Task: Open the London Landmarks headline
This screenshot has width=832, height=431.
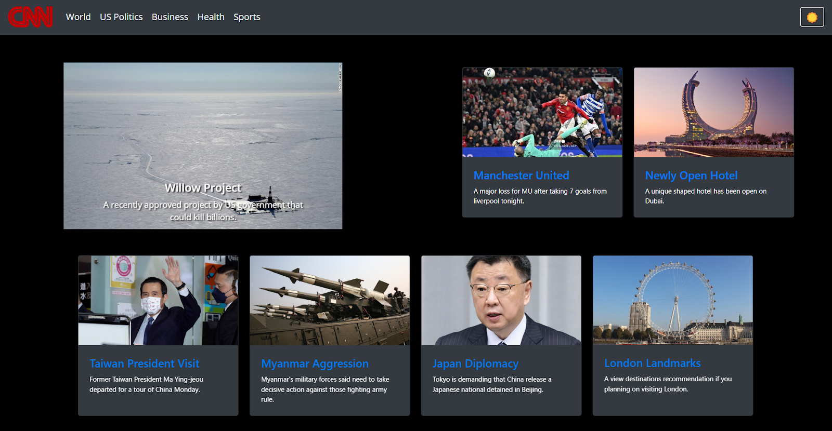Action: click(x=652, y=363)
